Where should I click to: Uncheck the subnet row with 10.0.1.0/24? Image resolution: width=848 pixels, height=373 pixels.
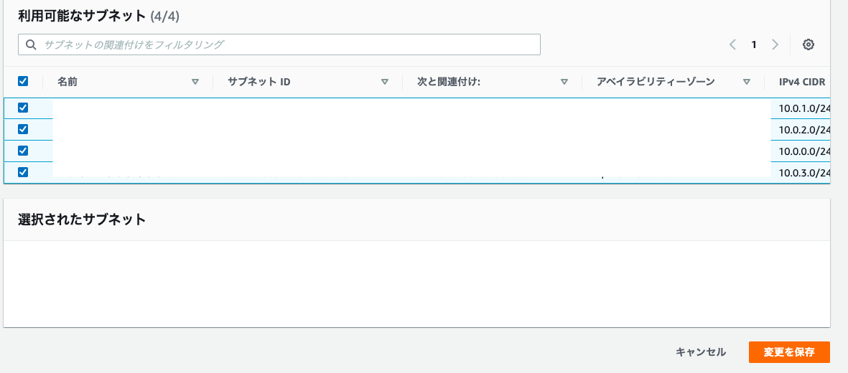pos(23,108)
